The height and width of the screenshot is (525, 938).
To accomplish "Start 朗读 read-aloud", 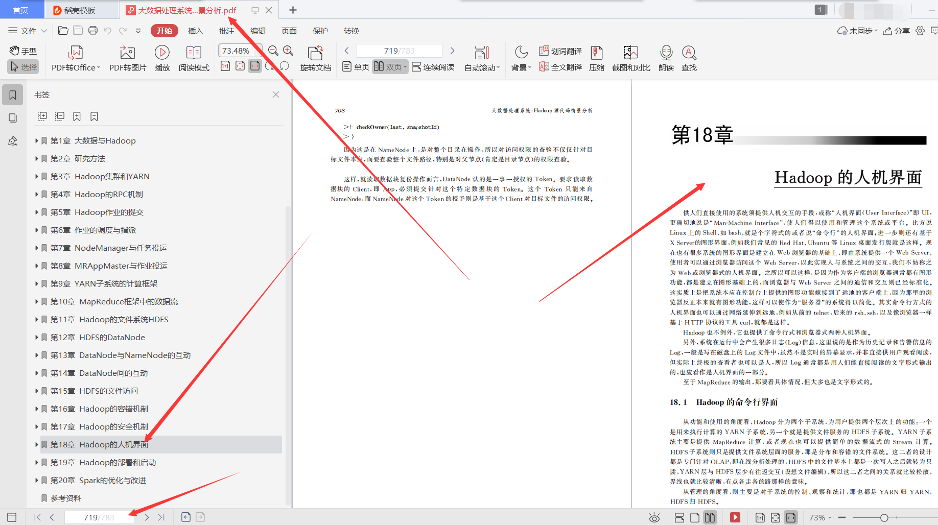I will (x=666, y=59).
